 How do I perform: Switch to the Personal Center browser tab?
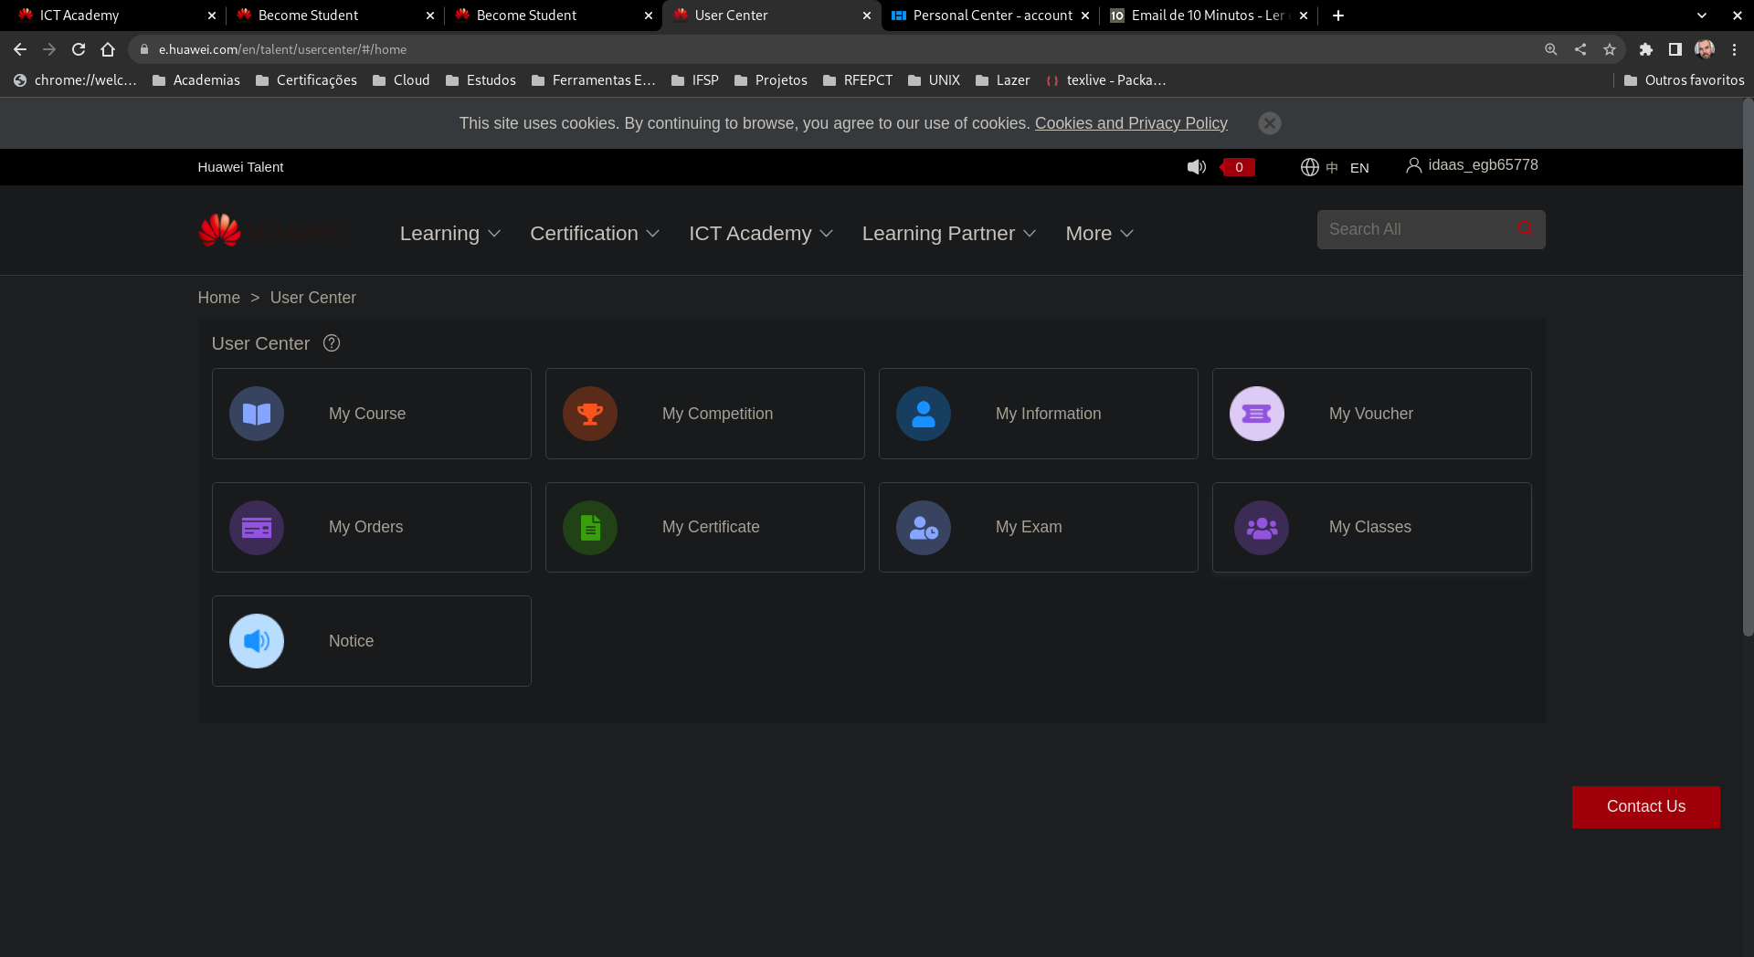tap(991, 15)
